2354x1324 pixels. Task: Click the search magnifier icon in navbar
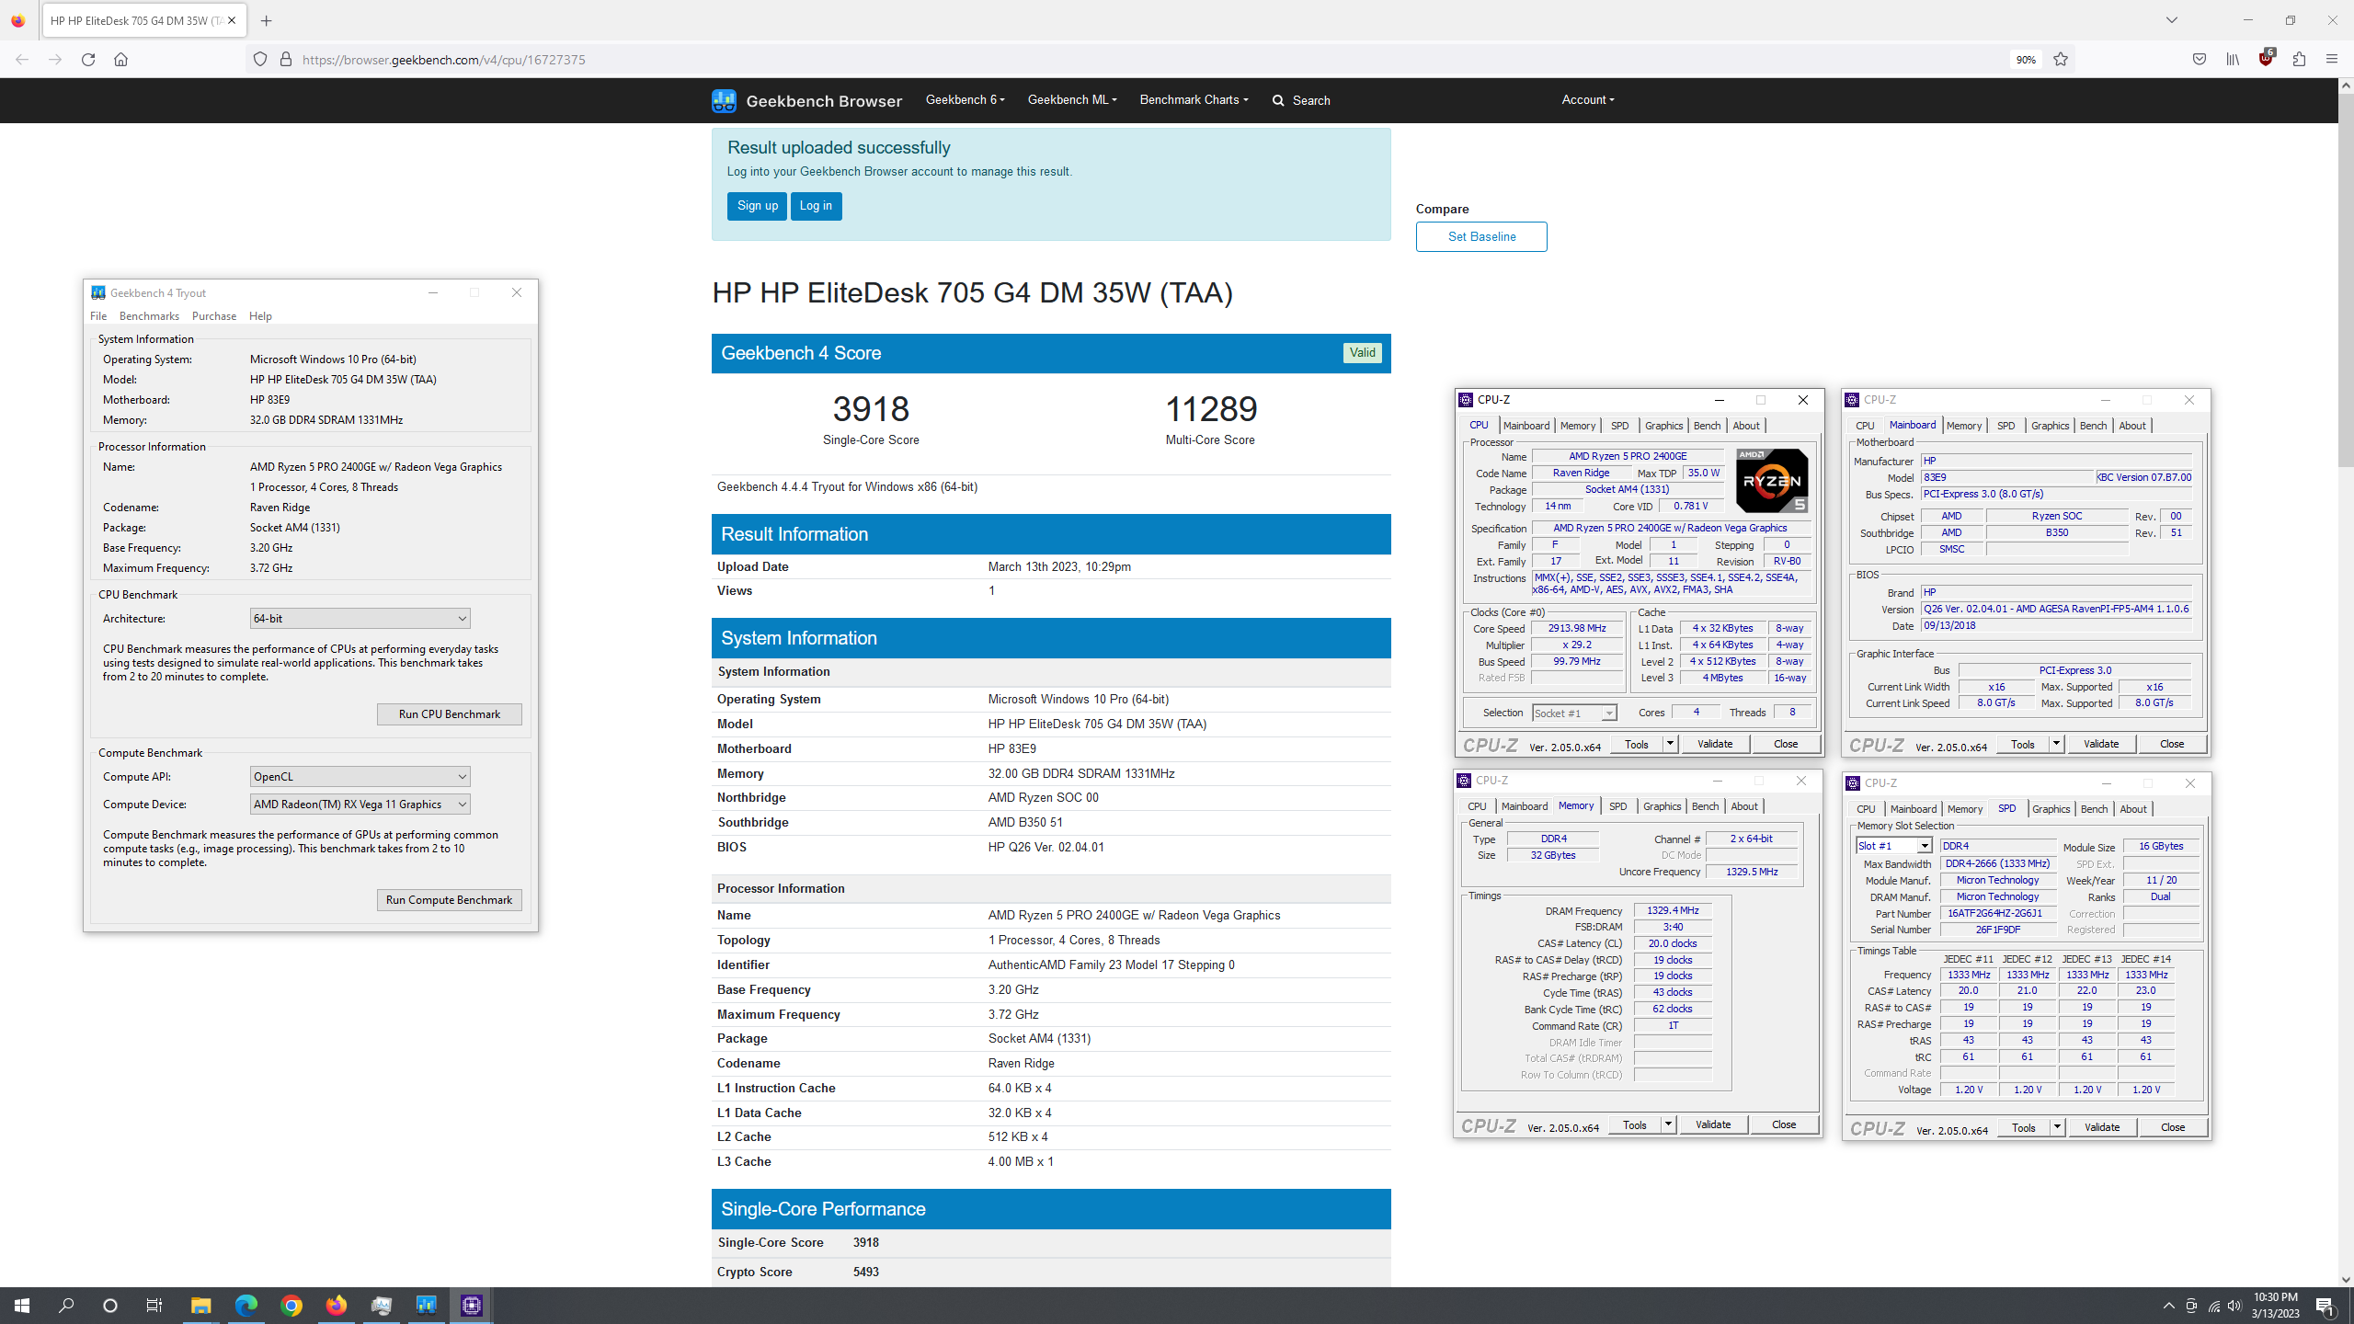click(x=1278, y=100)
